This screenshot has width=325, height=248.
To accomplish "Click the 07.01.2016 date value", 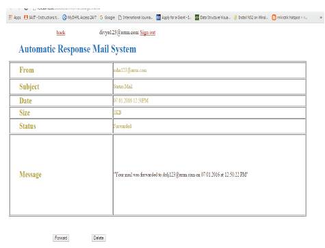I will (x=131, y=101).
